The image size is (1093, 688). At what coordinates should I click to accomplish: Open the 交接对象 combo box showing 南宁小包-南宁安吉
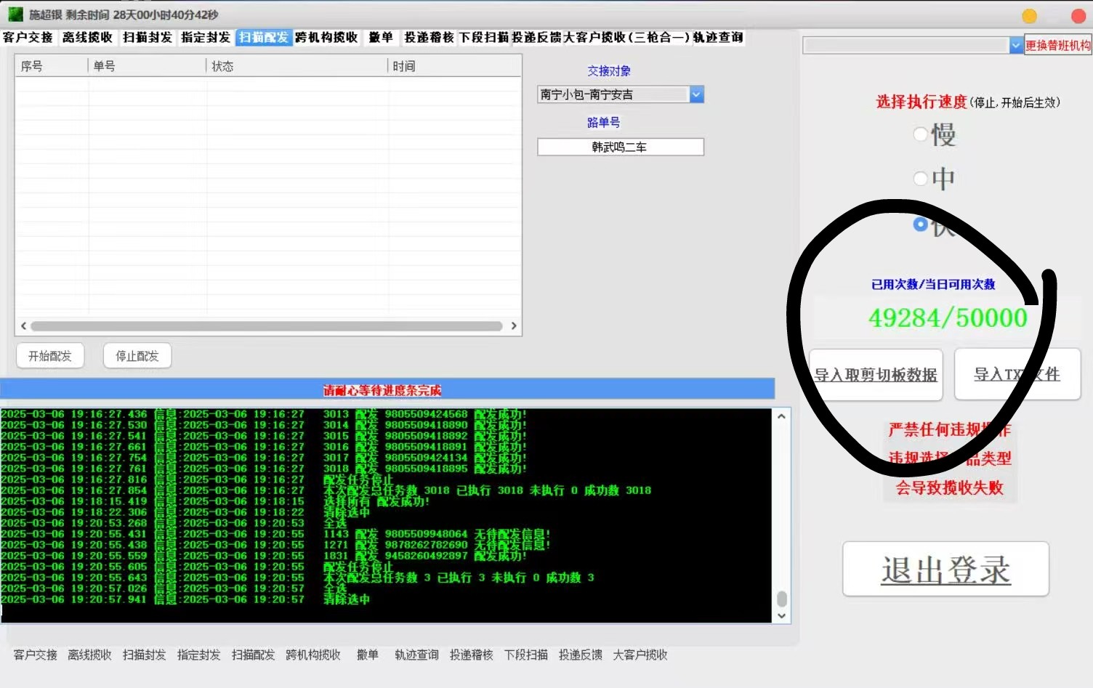tap(621, 94)
